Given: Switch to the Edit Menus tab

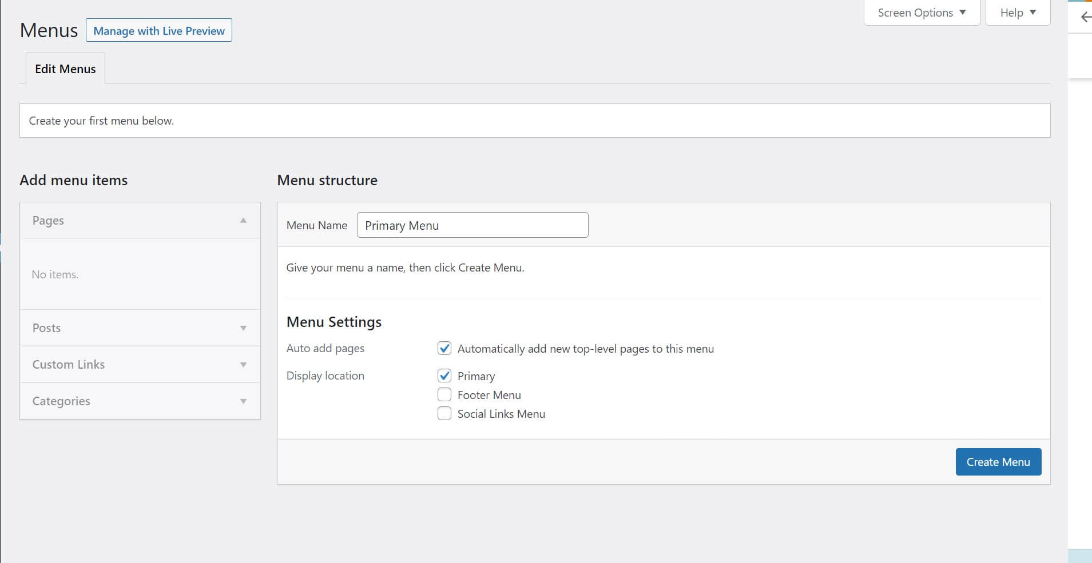Looking at the screenshot, I should coord(65,69).
